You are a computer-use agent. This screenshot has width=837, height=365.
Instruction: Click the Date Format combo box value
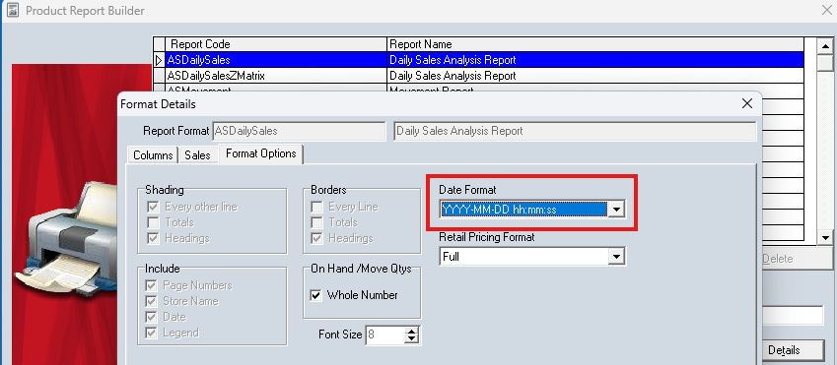[x=523, y=210]
